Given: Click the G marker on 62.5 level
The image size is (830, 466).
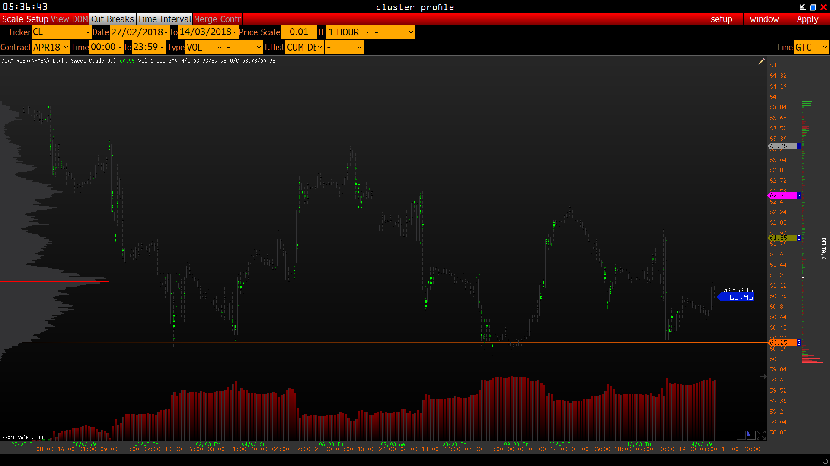Looking at the screenshot, I should [799, 196].
